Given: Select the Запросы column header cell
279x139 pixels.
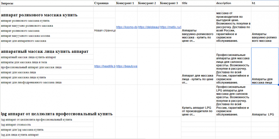Looking at the screenshot, I should tap(47, 3).
